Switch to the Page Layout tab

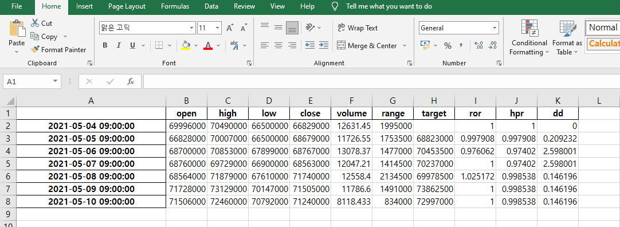[x=127, y=6]
